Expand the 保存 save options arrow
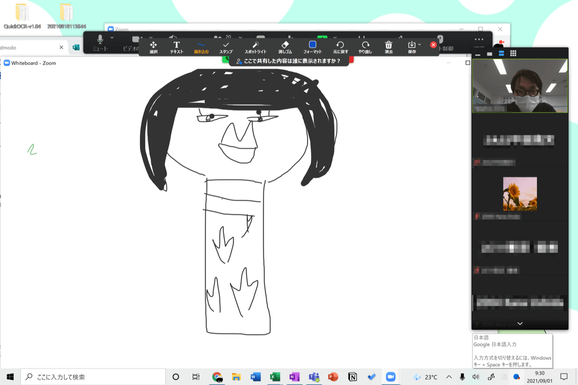The image size is (578, 385). click(x=420, y=44)
